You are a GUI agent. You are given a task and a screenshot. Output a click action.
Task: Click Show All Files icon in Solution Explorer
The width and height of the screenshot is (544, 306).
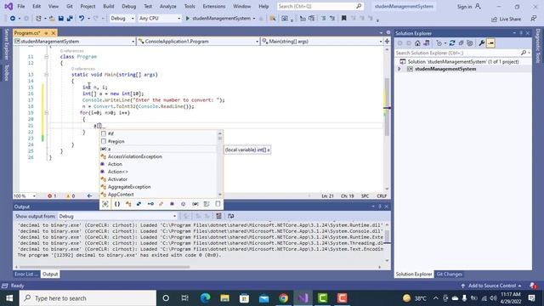(x=470, y=43)
